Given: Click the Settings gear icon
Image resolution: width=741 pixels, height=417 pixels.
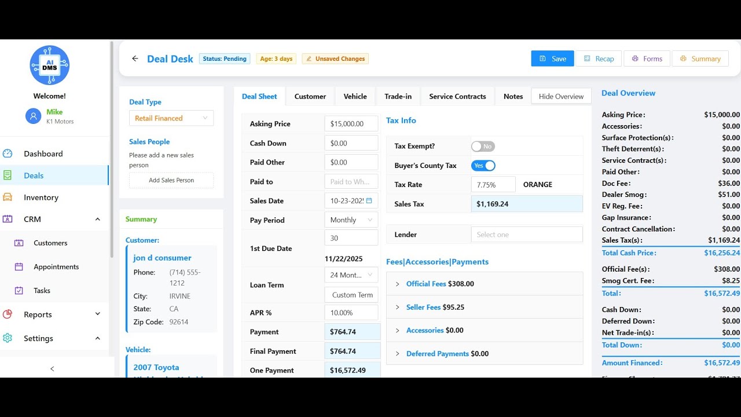Looking at the screenshot, I should (x=8, y=338).
